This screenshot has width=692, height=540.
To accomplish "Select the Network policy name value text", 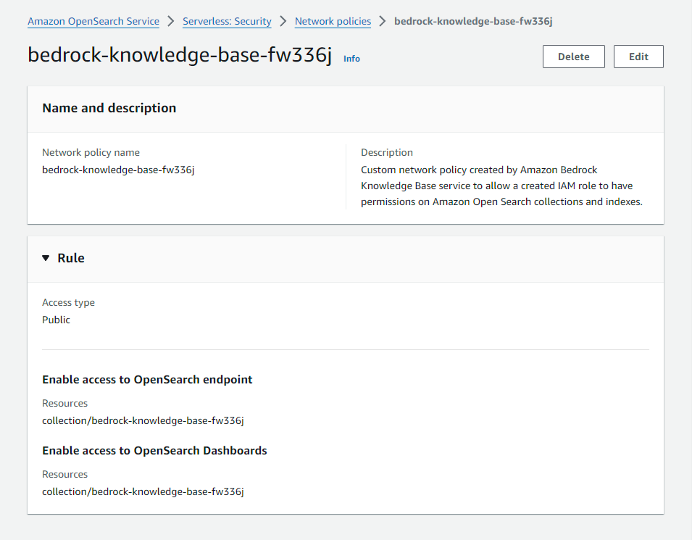I will click(x=117, y=169).
